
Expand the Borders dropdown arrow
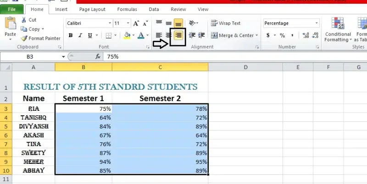coord(116,35)
